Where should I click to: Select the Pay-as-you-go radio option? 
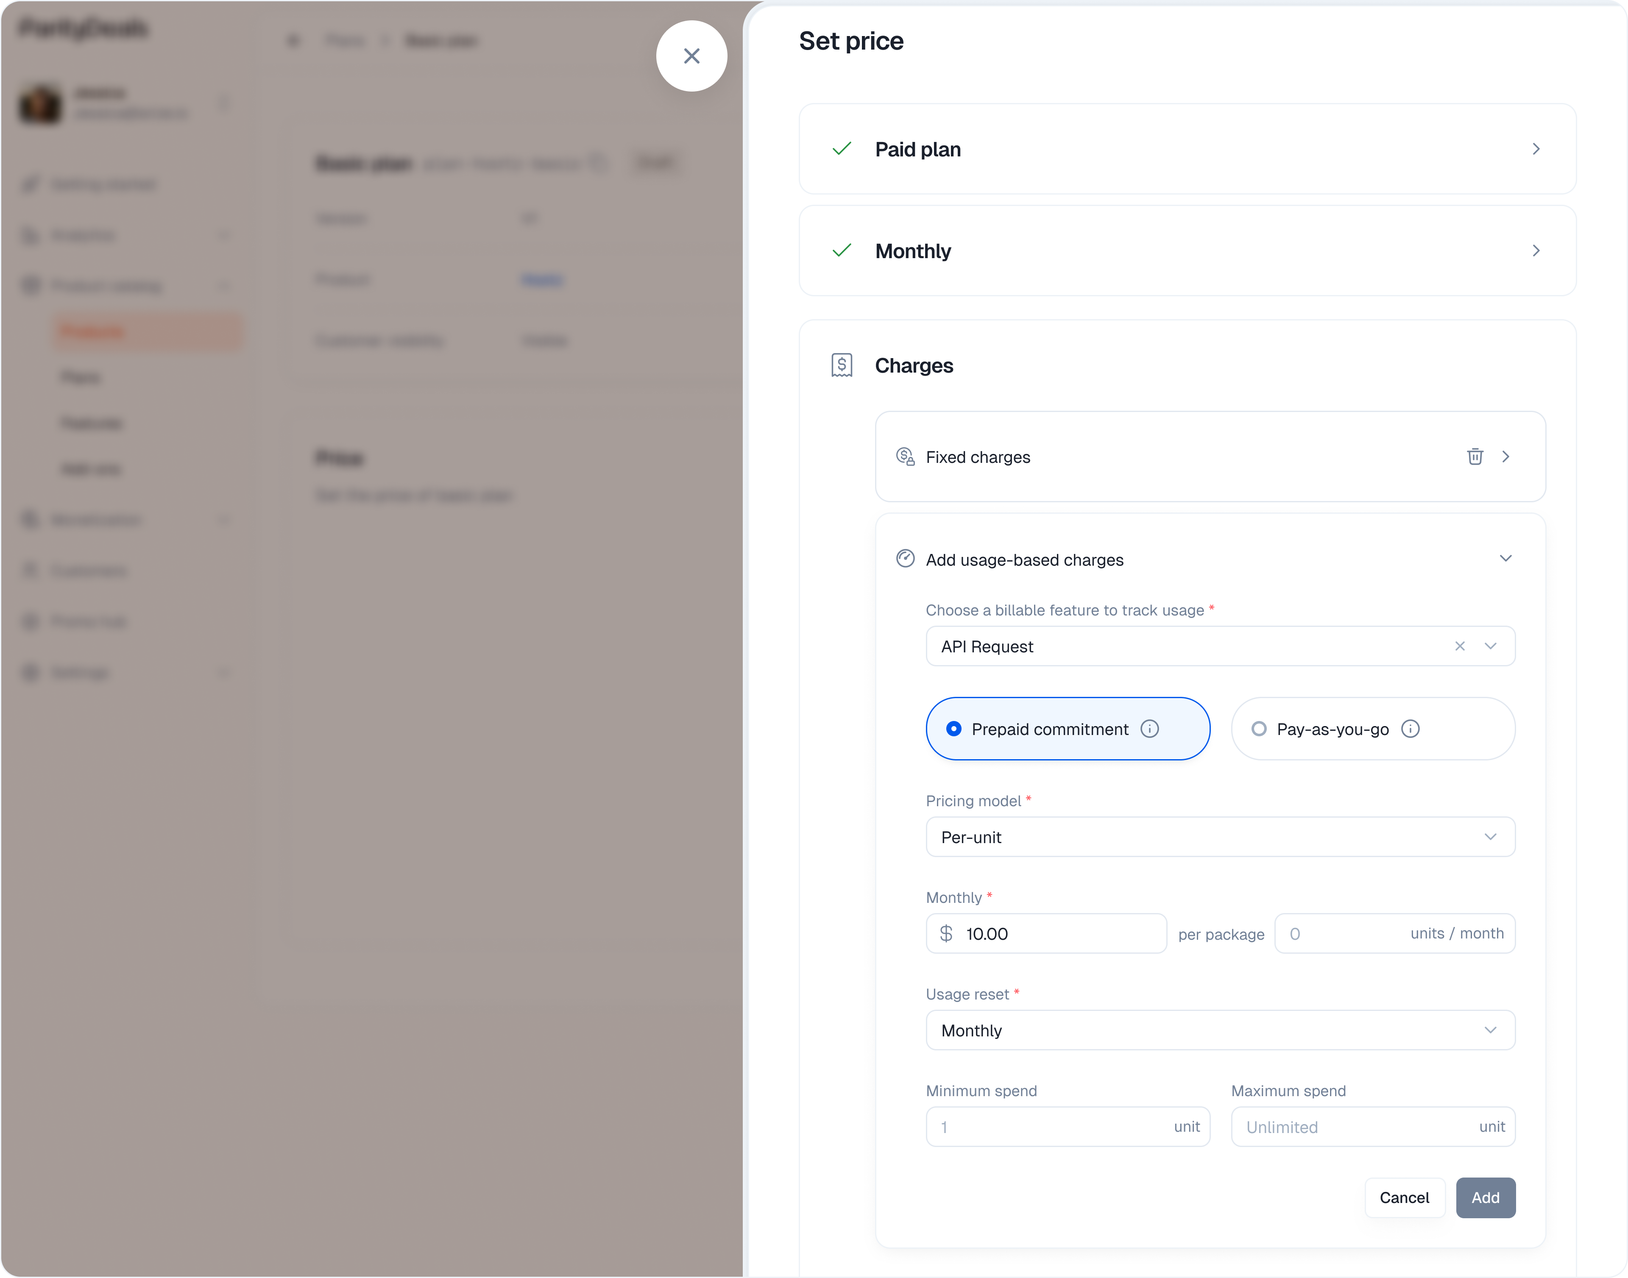tap(1259, 729)
